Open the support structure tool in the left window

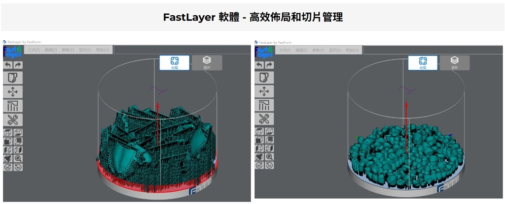pyautogui.click(x=13, y=106)
